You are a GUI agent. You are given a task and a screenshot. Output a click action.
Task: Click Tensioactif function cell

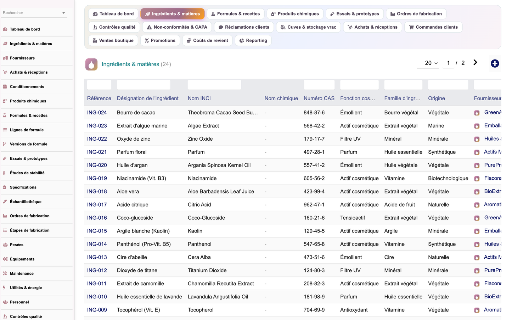tap(353, 218)
